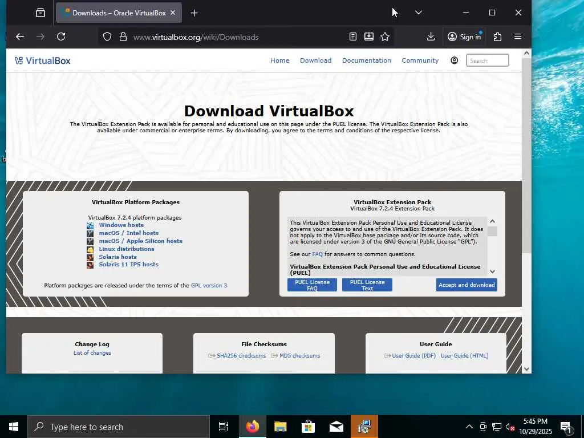Click the page scrollbar up arrow
Image resolution: width=584 pixels, height=438 pixels.
(526, 53)
